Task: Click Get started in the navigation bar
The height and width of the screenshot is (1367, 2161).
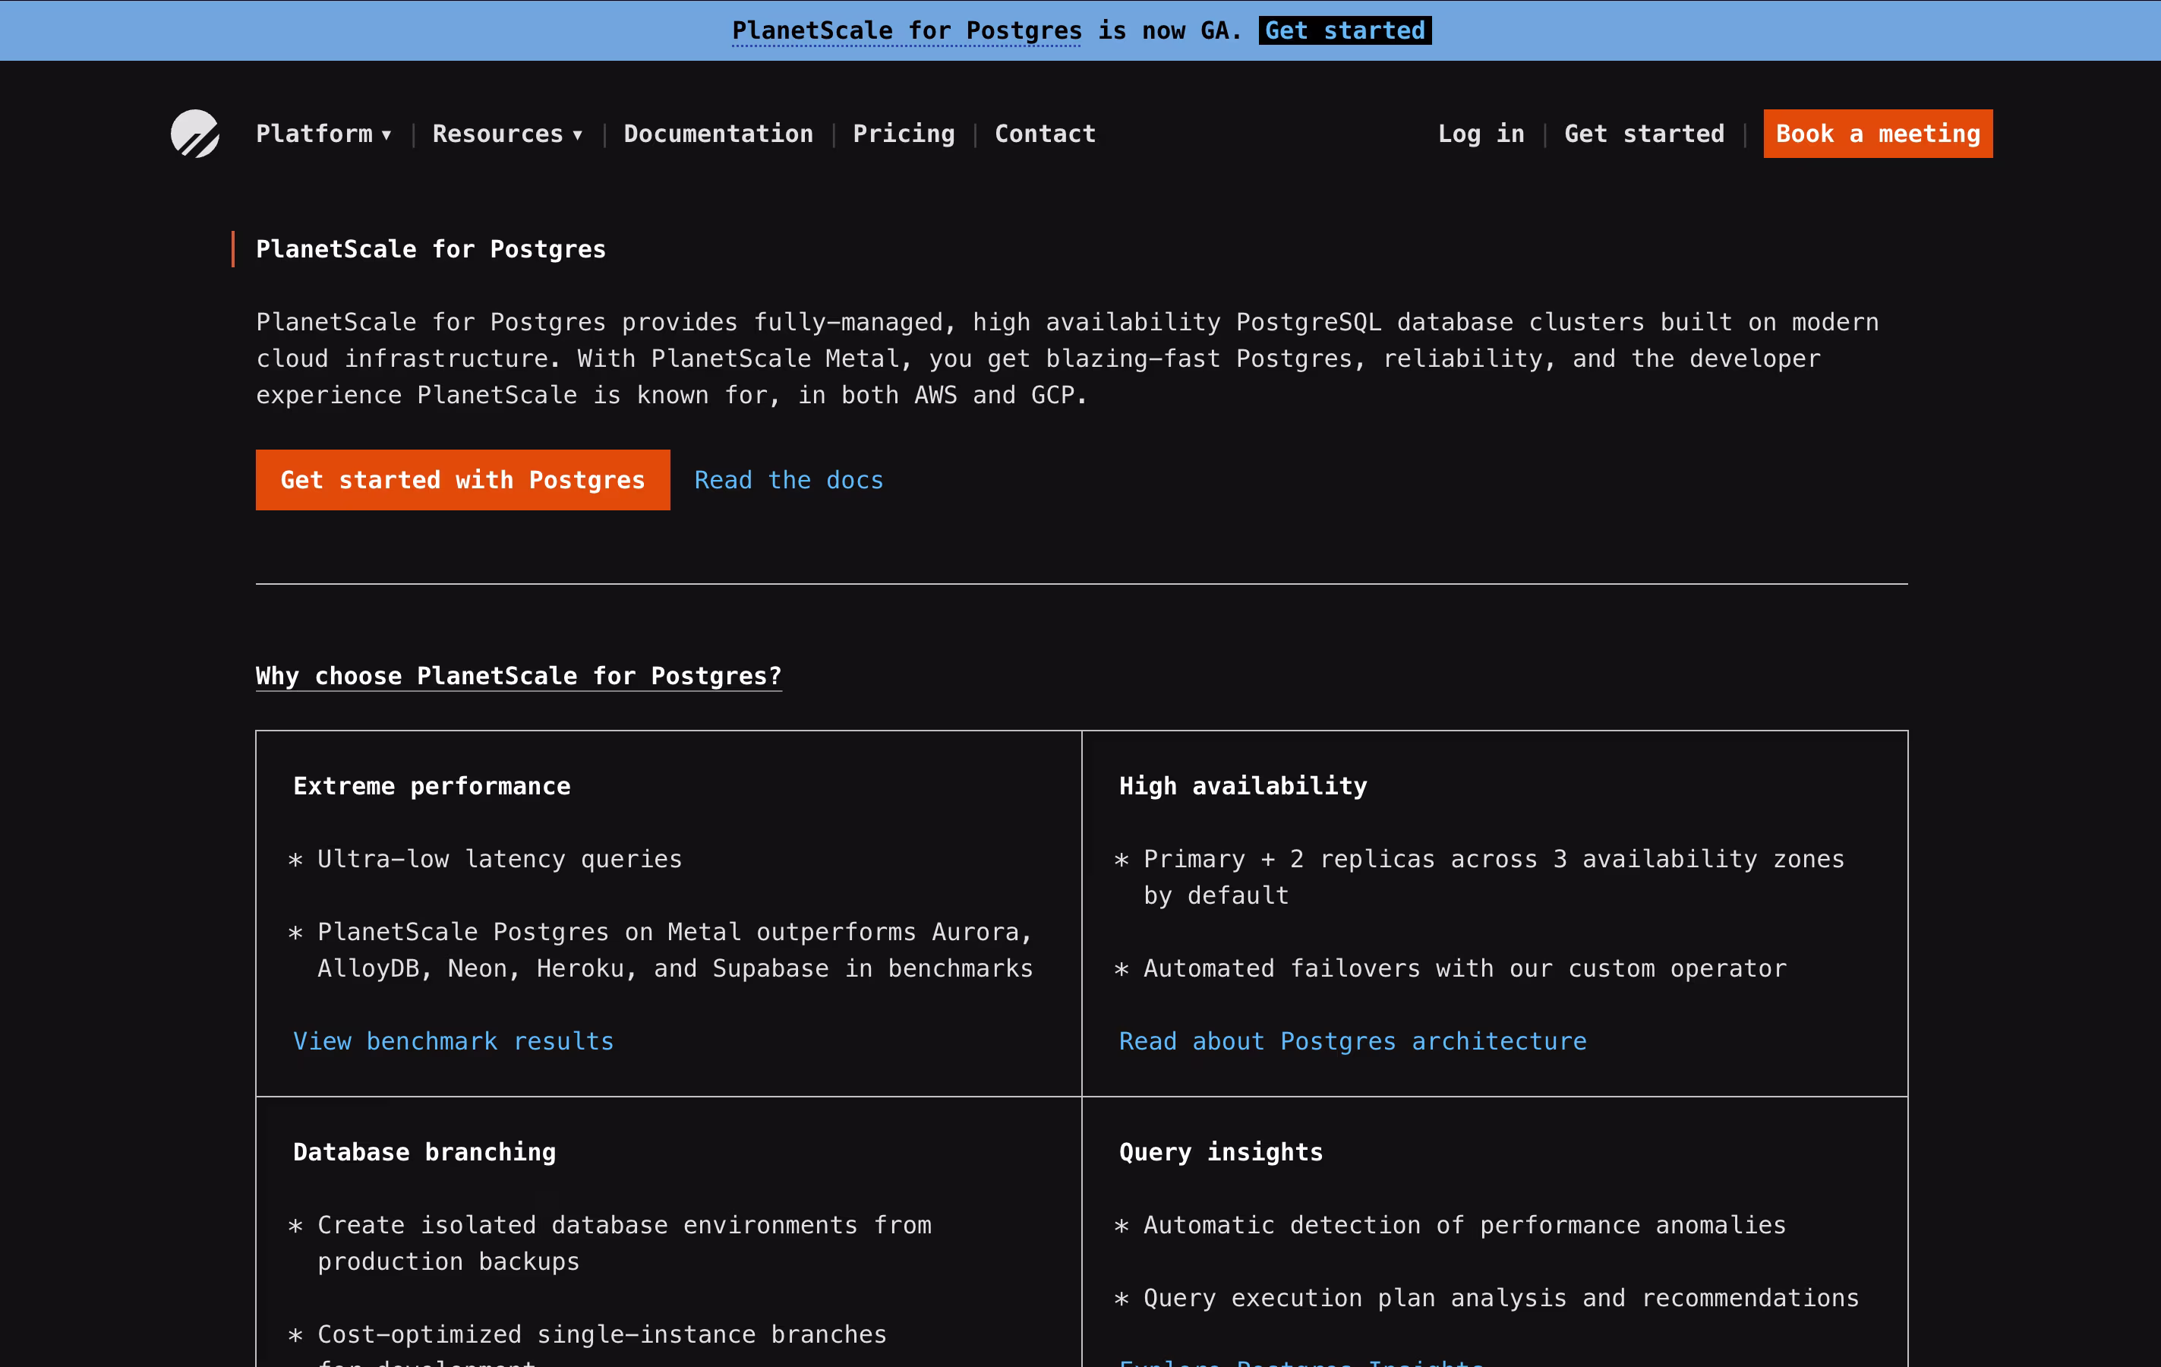Action: (1644, 134)
